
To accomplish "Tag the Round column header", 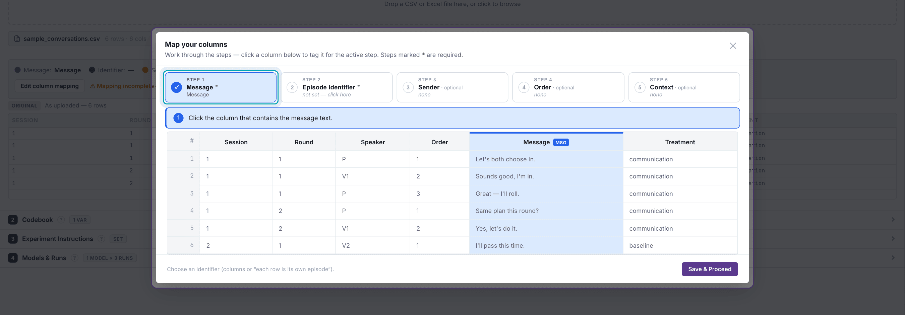I will pyautogui.click(x=304, y=142).
